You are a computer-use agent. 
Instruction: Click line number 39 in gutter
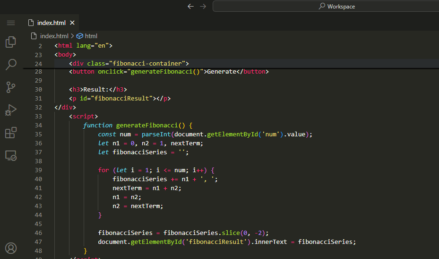[x=38, y=170]
